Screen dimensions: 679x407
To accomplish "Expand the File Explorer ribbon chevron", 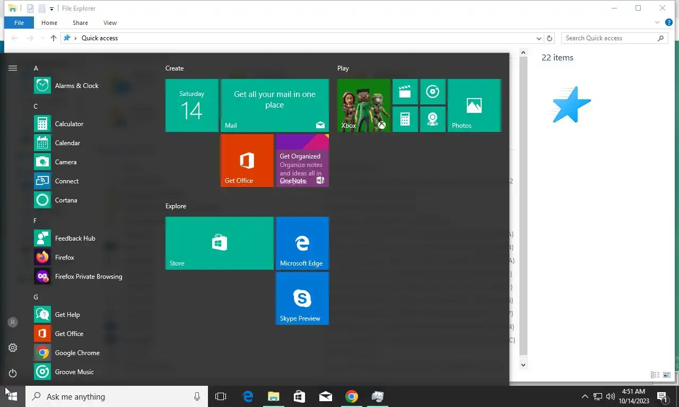I will 658,23.
